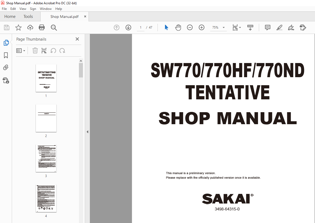Open Page Thumbnails sidebar icon

6,42
